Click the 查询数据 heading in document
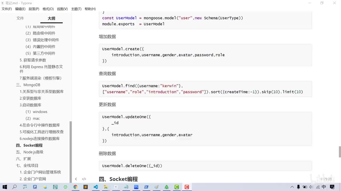The image size is (341, 191). [107, 73]
